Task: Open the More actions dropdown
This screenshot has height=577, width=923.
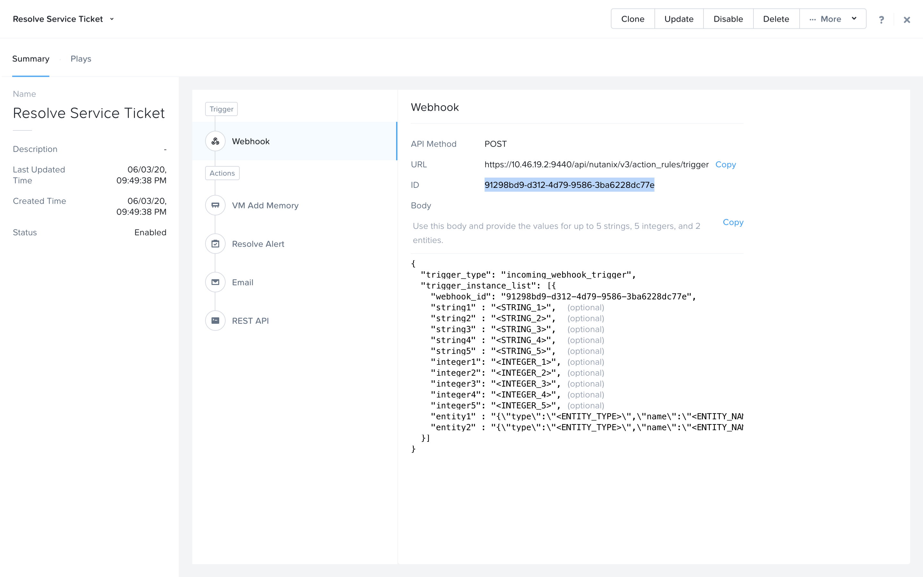Action: [833, 19]
